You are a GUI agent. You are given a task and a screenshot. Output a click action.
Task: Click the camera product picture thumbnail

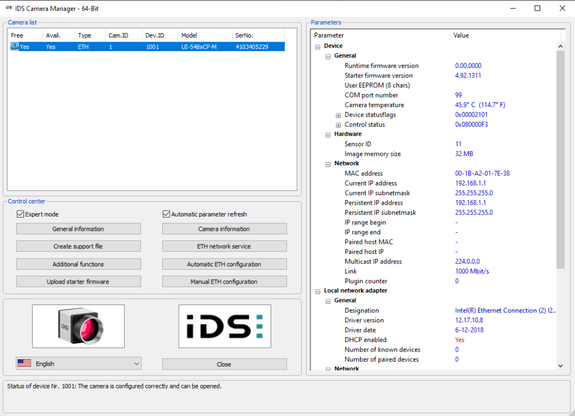point(79,326)
